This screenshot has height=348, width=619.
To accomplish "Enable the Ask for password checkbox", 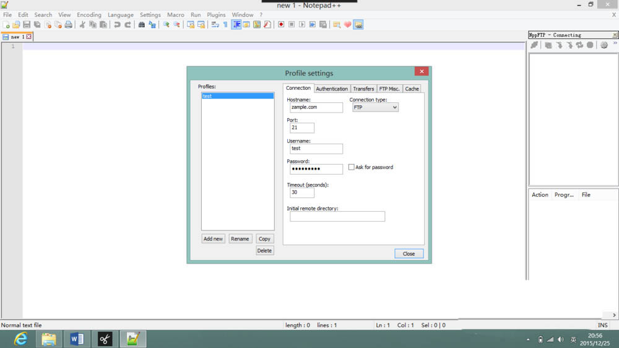I will pyautogui.click(x=352, y=167).
